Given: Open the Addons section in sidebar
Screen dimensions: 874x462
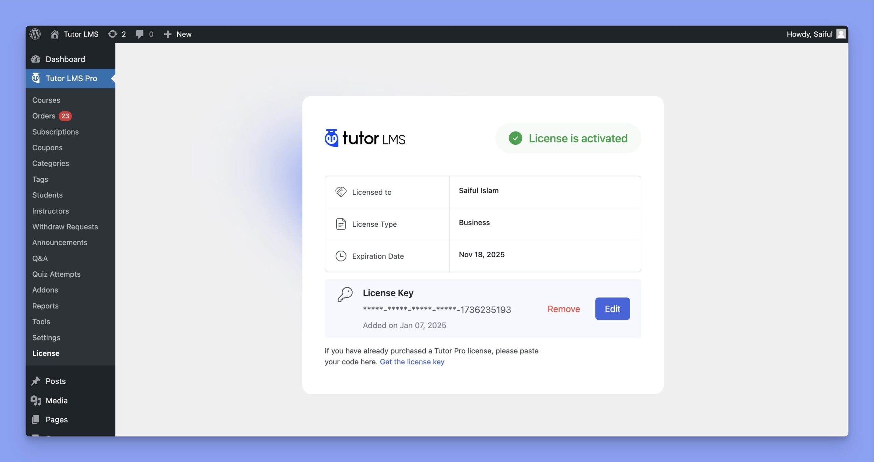Looking at the screenshot, I should tap(45, 290).
